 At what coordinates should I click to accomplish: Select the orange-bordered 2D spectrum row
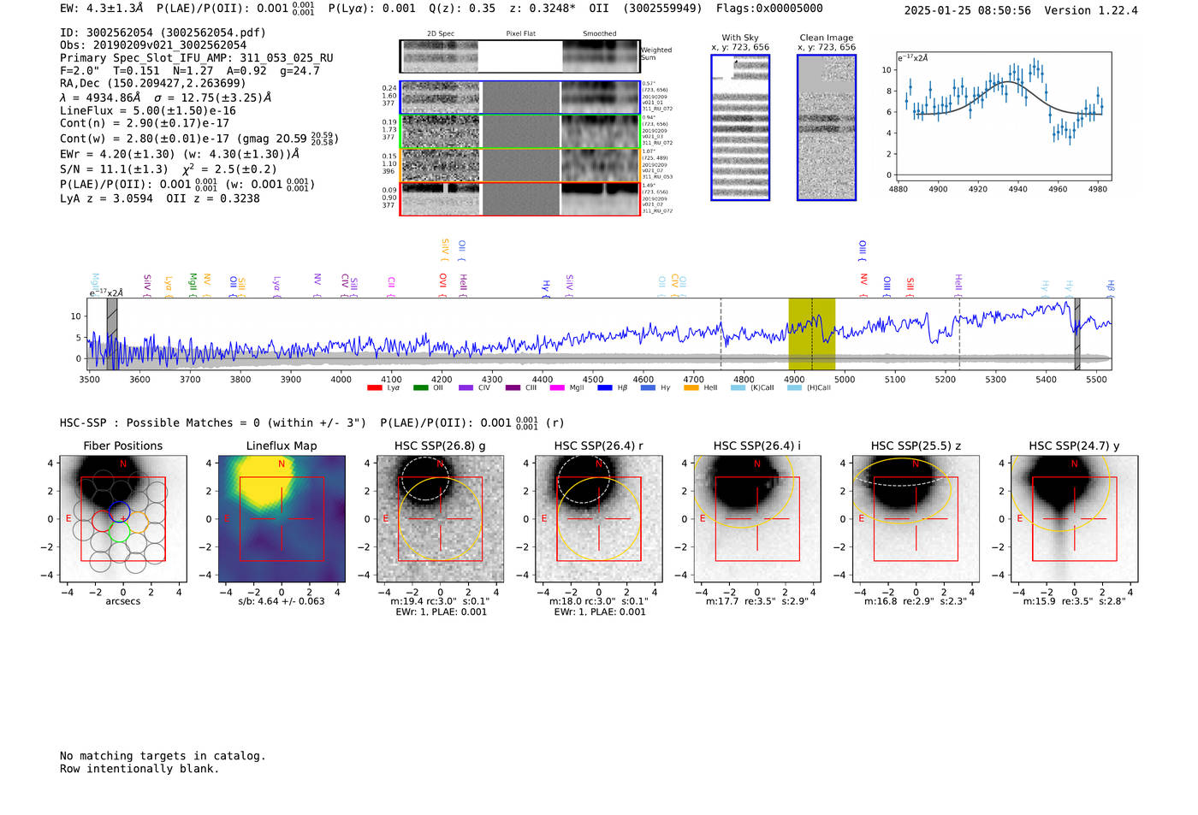(519, 165)
